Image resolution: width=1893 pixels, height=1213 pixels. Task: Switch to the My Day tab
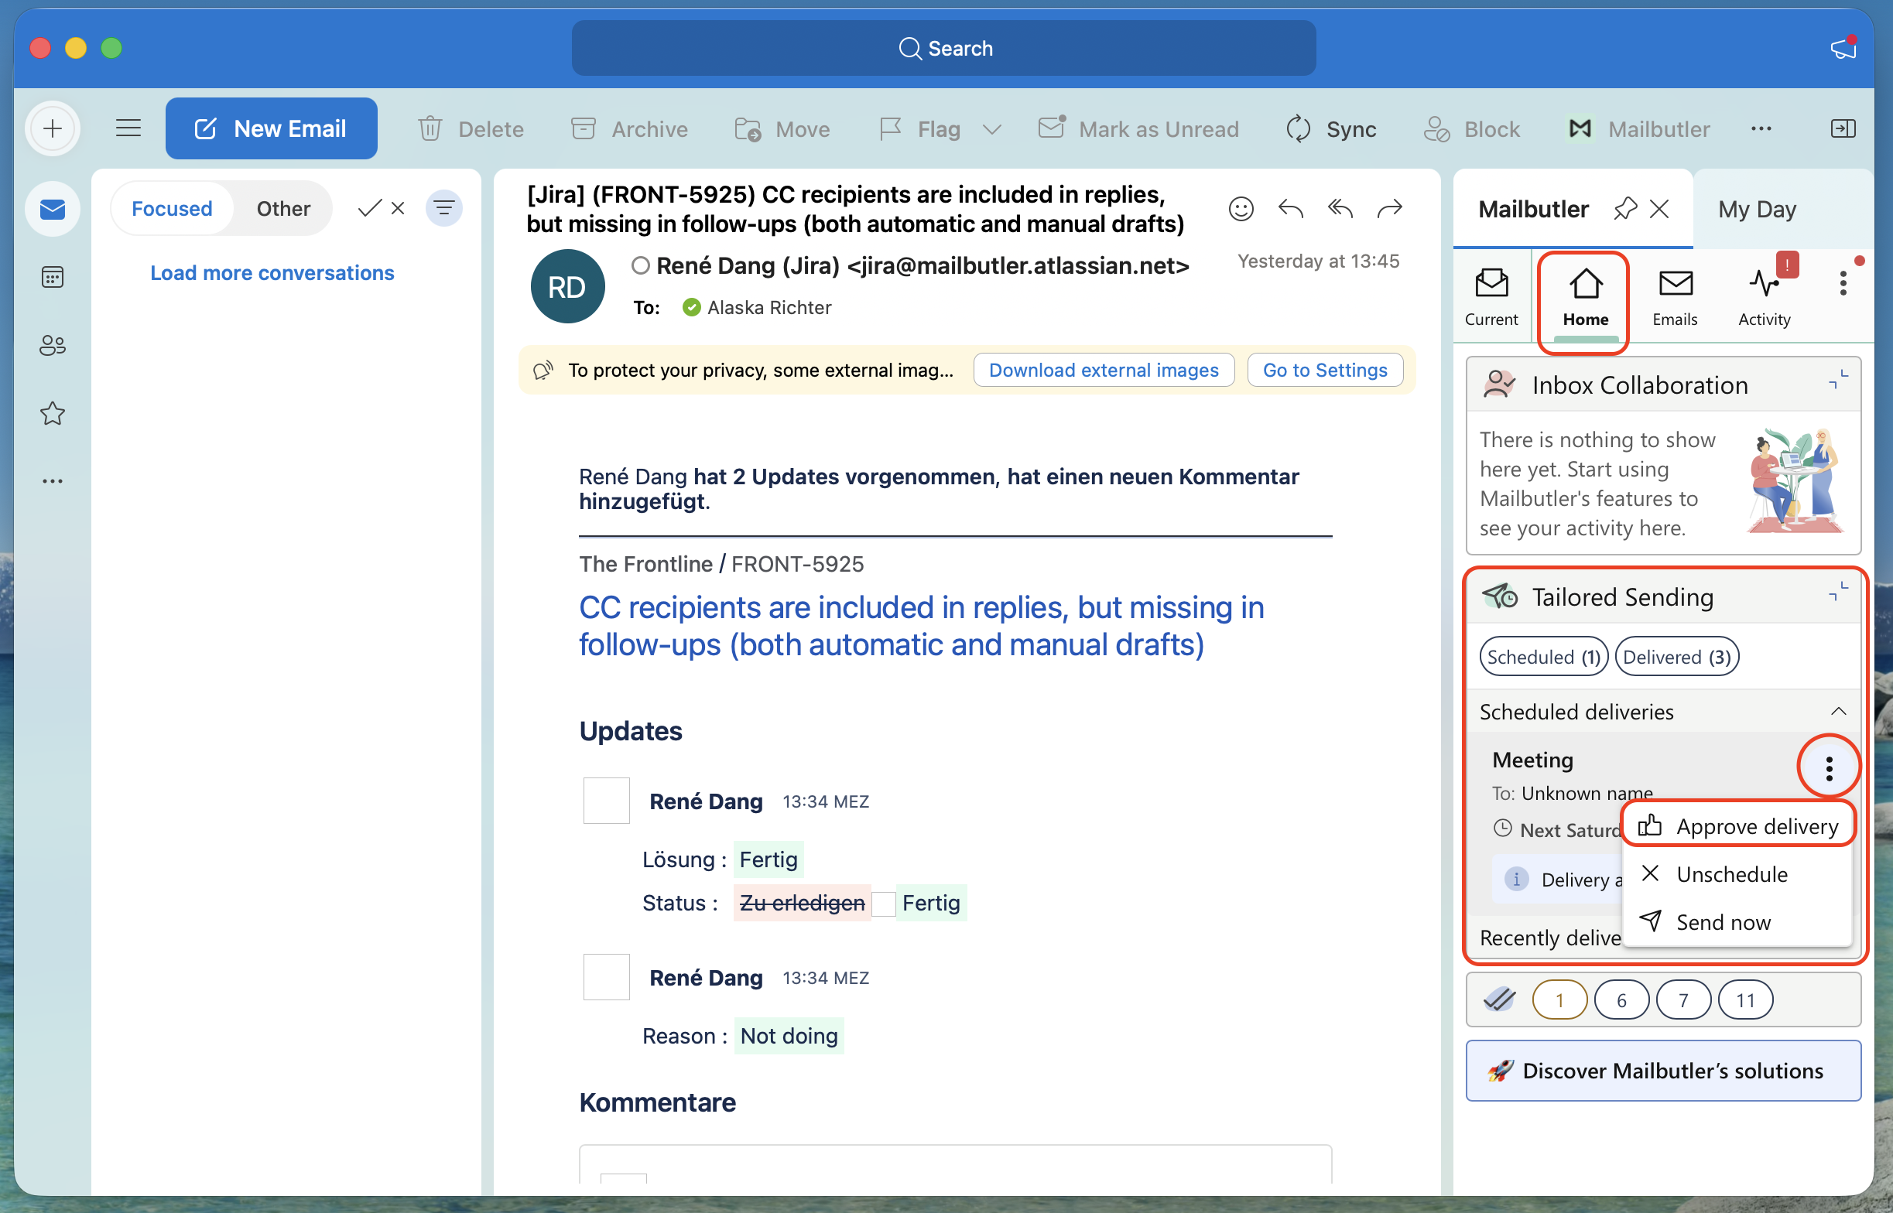click(1758, 209)
